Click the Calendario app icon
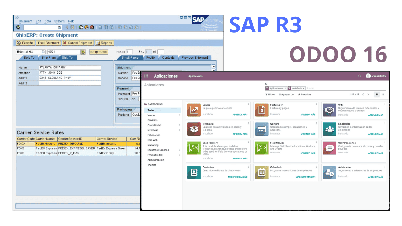402x226 pixels. (262, 172)
